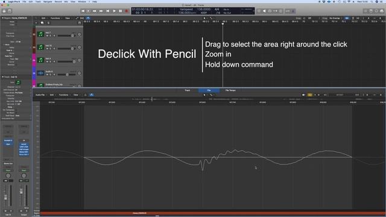Click the yellow cycle button in editor
This screenshot has width=386, height=217.
point(309,95)
